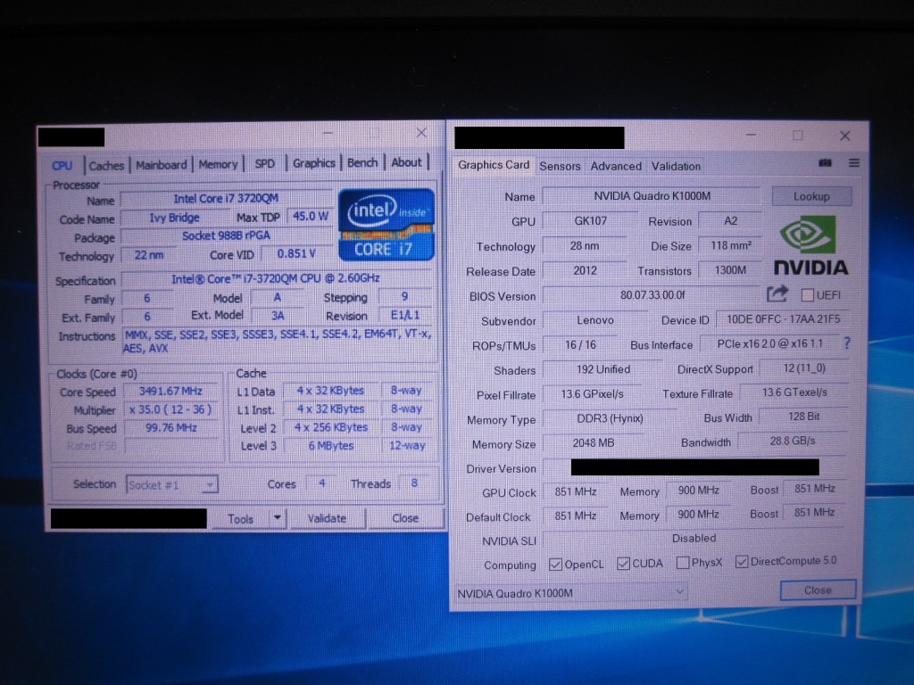Click the Multiplier value x 35.0
The image size is (914, 685).
170,409
